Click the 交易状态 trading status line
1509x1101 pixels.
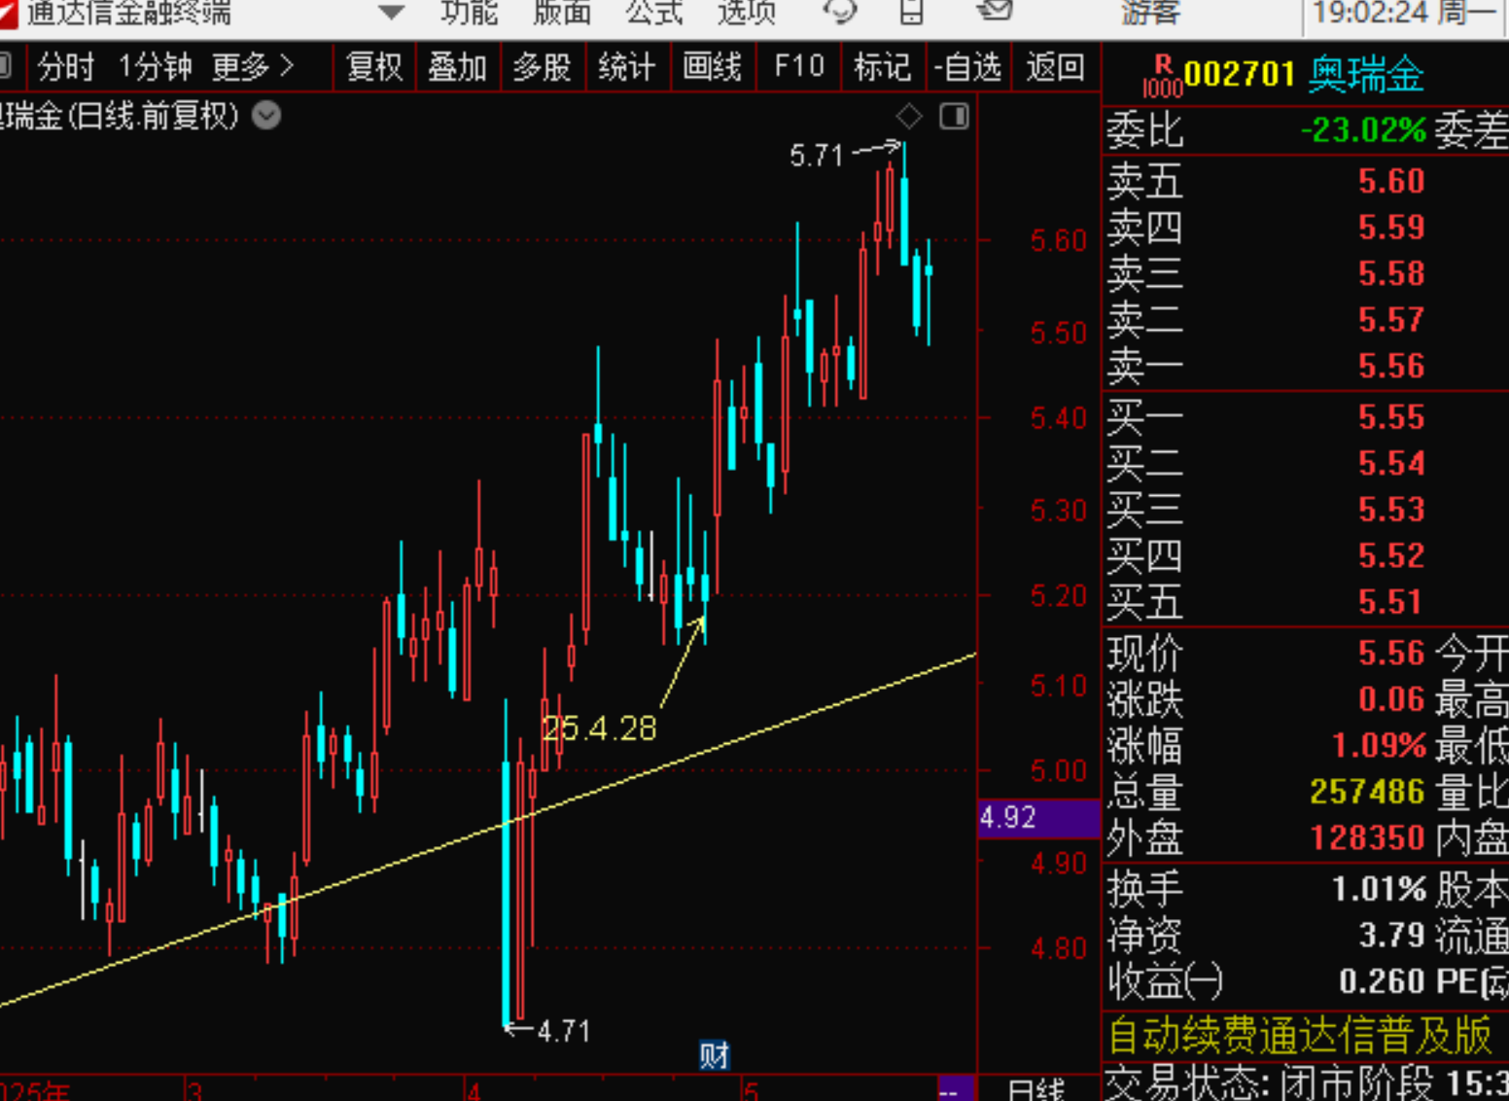[x=1307, y=1082]
